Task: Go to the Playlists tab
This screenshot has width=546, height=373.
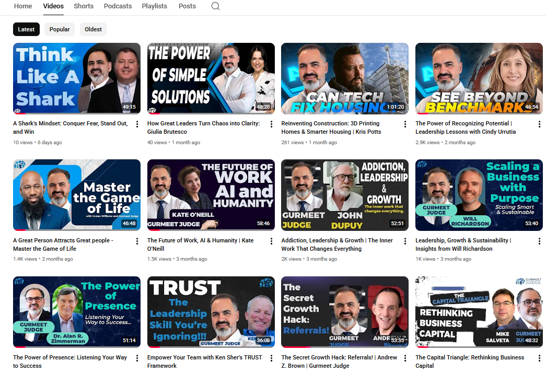Action: 154,6
